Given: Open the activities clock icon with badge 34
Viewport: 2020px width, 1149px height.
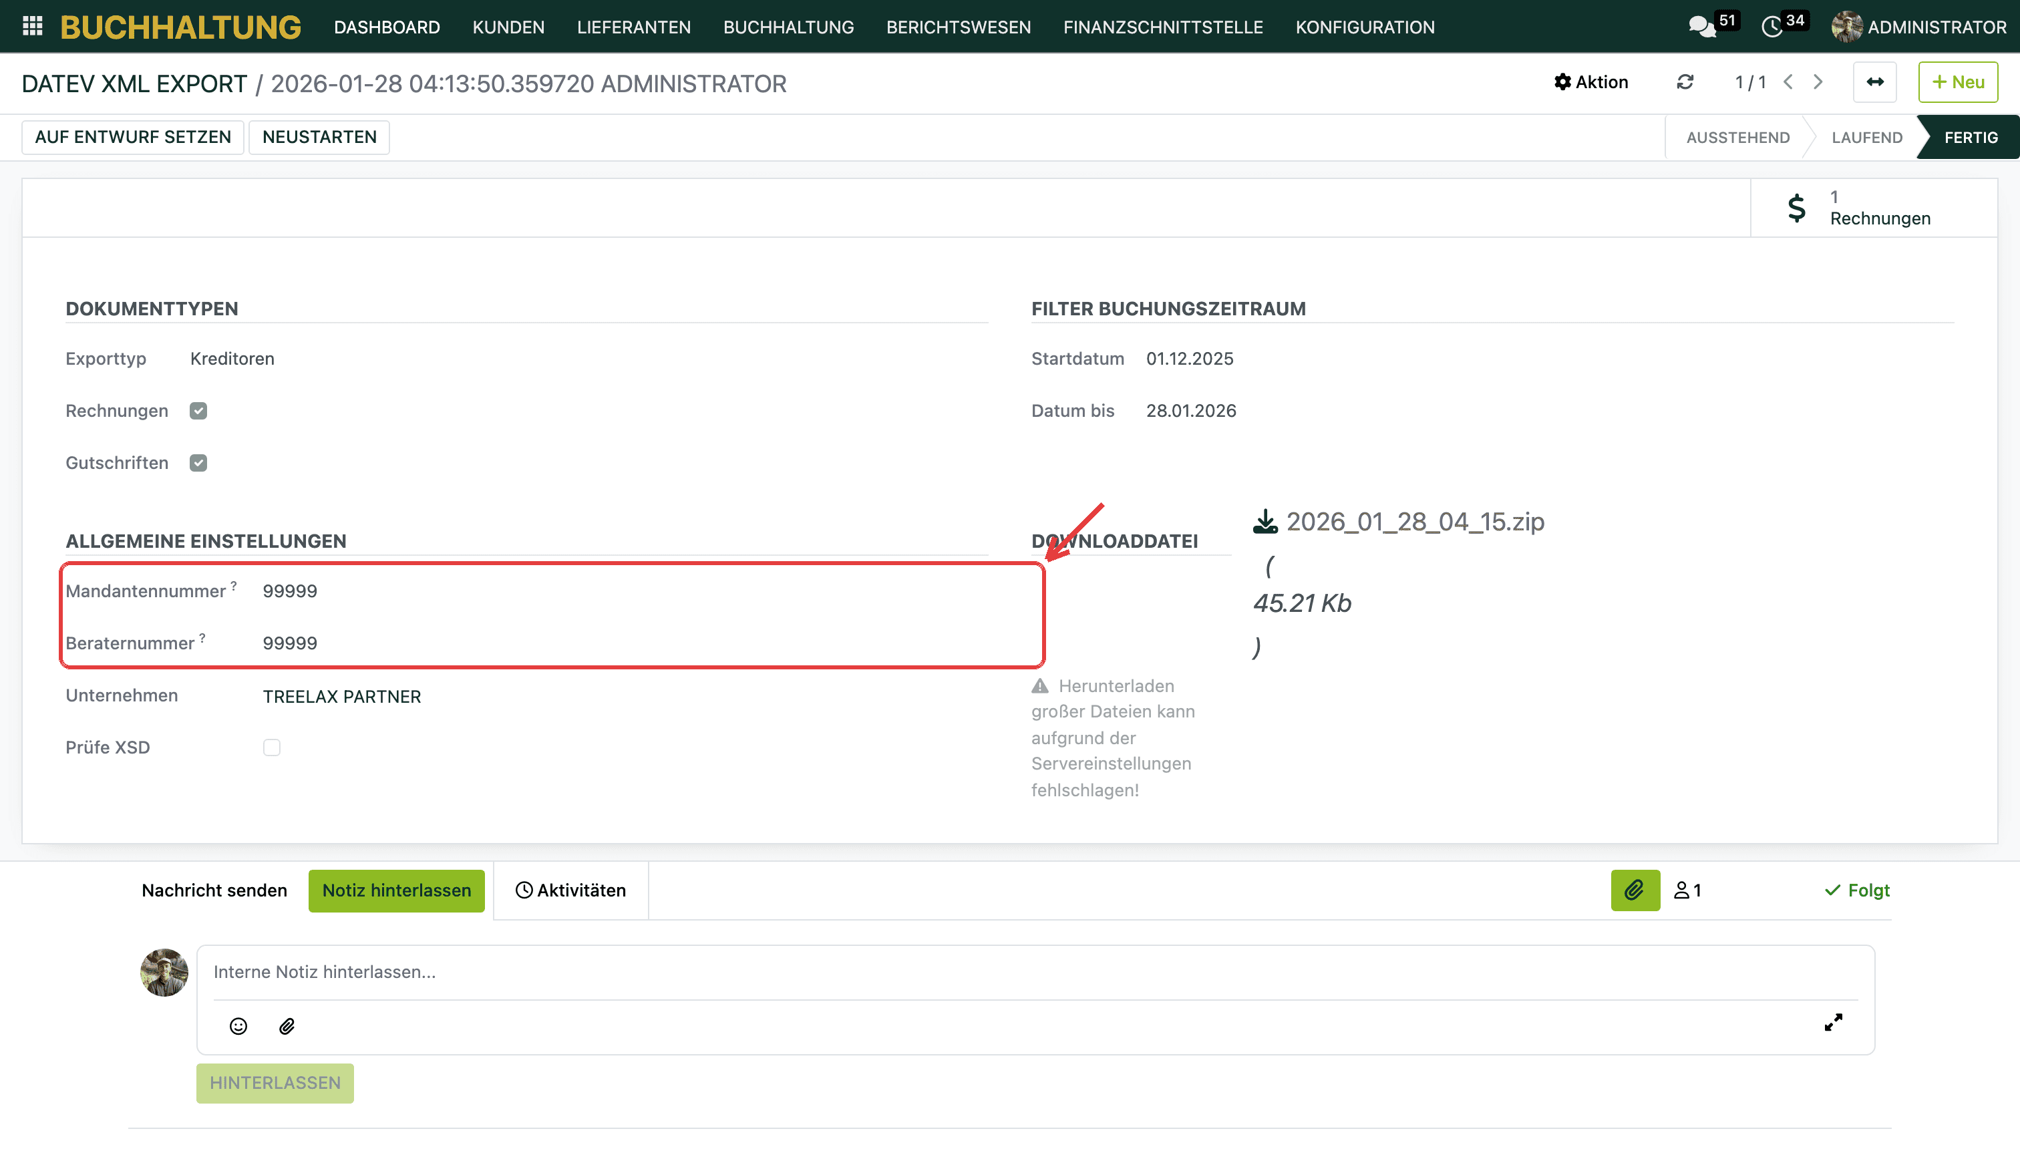Looking at the screenshot, I should (x=1772, y=27).
